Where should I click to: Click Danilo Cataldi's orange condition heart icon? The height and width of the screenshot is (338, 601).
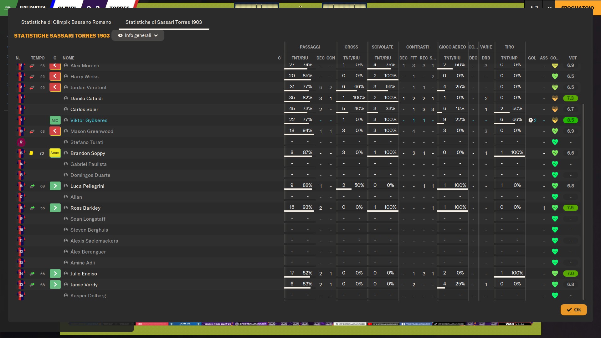[x=555, y=98]
